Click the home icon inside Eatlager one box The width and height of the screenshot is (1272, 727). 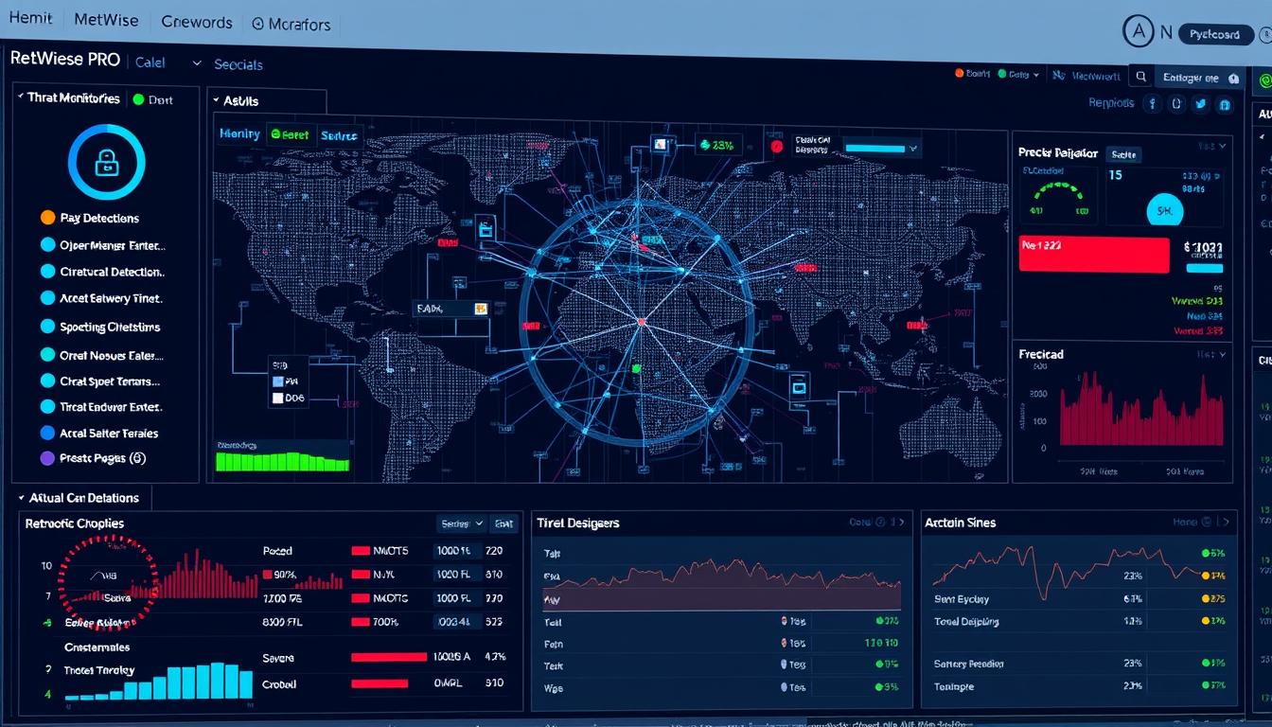tap(1232, 79)
